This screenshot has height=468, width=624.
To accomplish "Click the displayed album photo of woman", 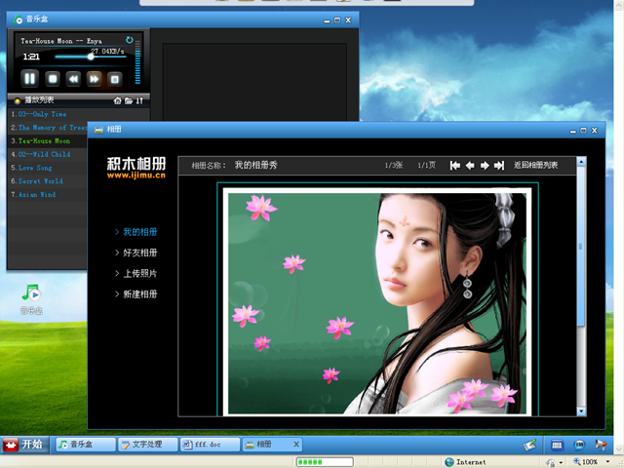I will (x=377, y=301).
